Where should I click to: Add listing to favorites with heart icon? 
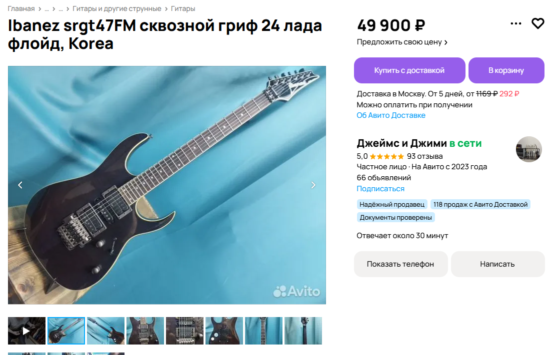click(x=537, y=23)
